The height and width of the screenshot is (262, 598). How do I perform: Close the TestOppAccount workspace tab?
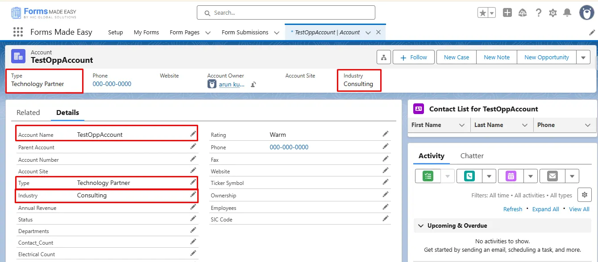click(378, 33)
